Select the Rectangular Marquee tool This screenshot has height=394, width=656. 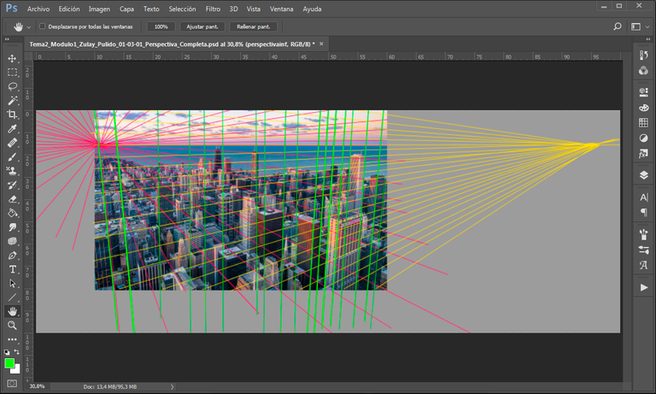(x=12, y=73)
